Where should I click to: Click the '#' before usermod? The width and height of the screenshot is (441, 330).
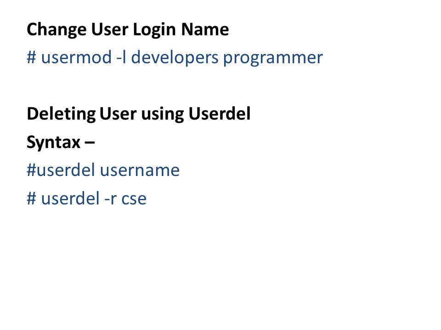click(32, 57)
